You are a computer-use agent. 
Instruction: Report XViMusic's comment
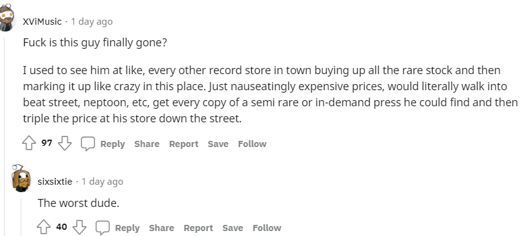pos(183,144)
